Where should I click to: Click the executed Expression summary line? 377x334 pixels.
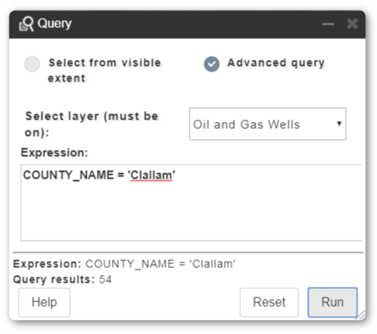(124, 264)
